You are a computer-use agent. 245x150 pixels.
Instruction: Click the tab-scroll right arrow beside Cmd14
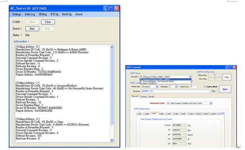(224, 113)
